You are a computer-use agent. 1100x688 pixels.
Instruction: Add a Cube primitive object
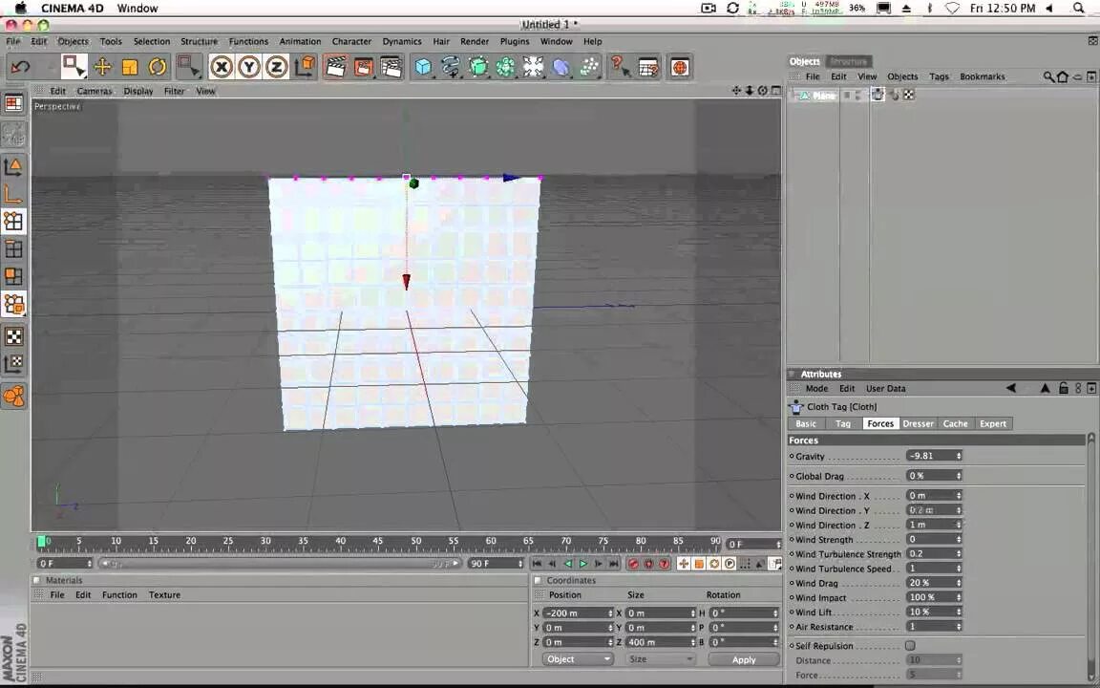(x=423, y=67)
